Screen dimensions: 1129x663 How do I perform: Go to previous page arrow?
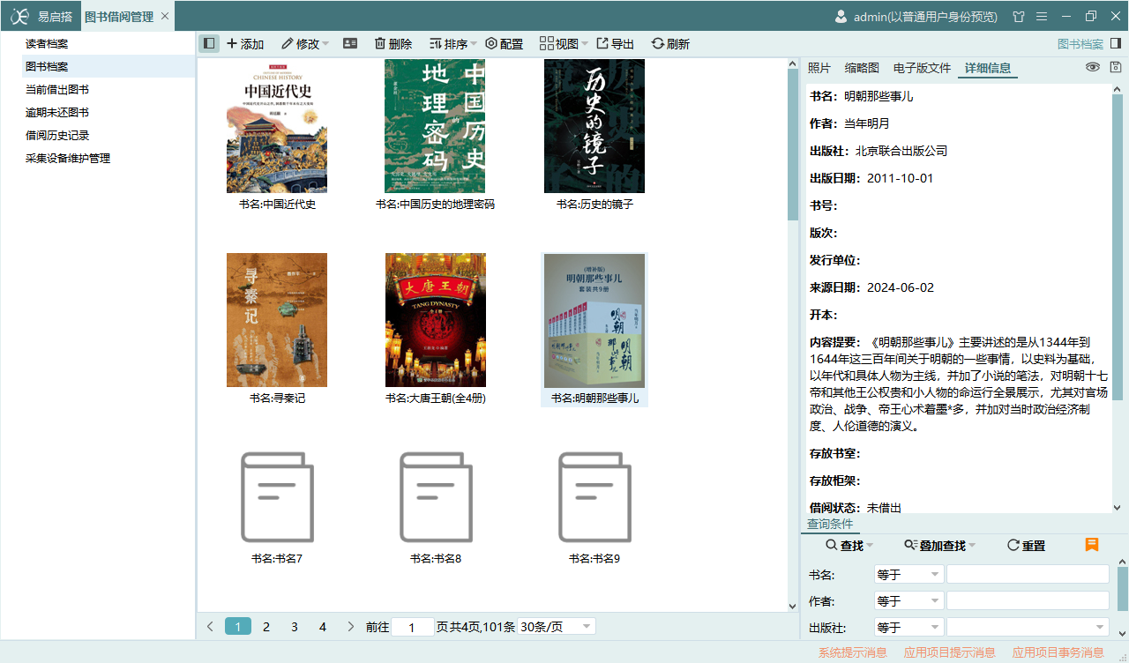[x=210, y=627]
